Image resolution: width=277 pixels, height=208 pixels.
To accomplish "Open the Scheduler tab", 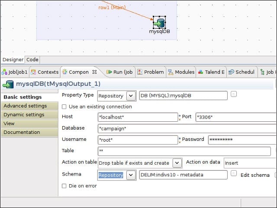I will [242, 72].
